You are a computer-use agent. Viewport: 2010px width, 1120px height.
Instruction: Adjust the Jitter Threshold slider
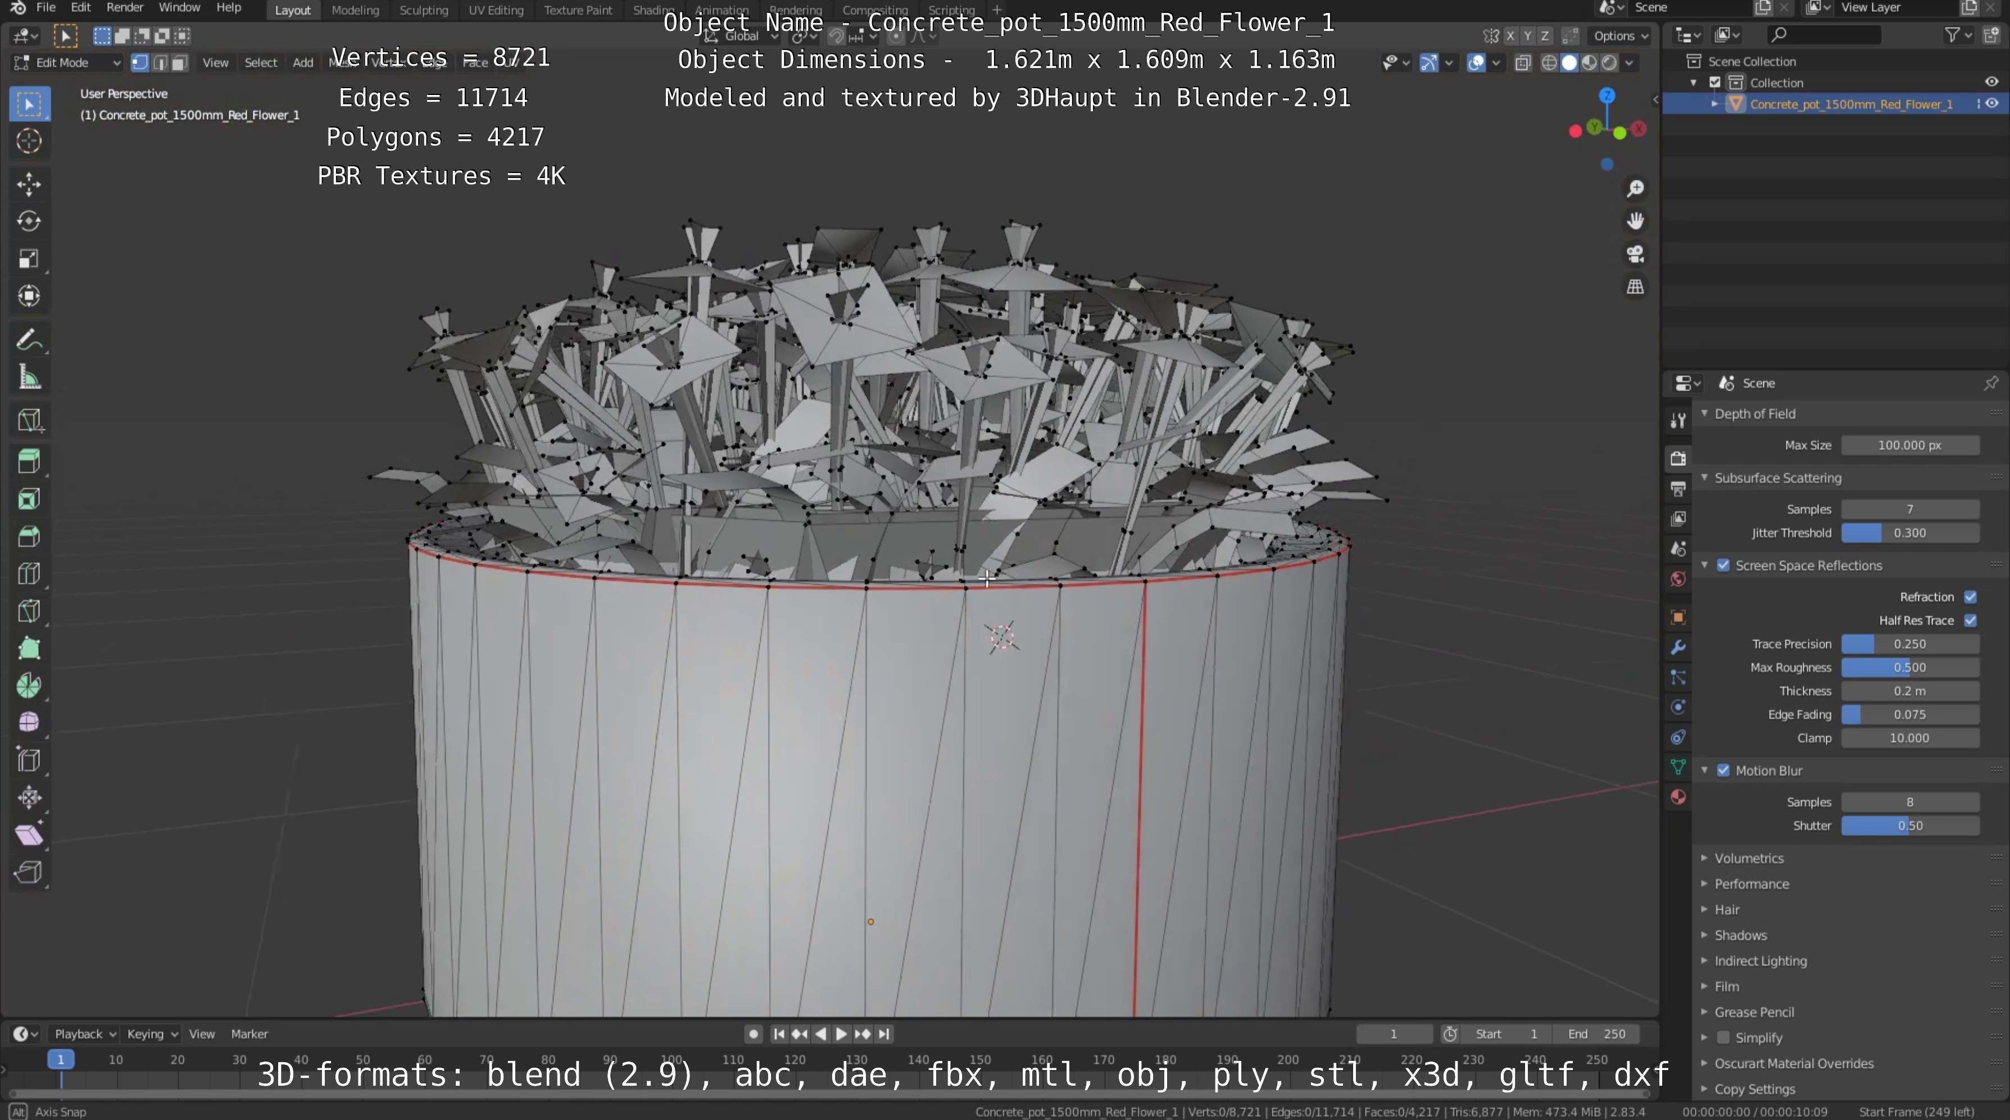point(1910,533)
